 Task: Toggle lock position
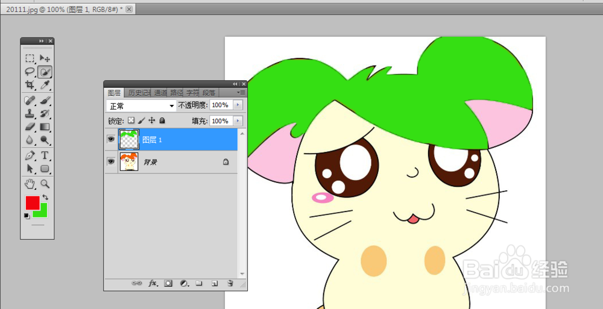pyautogui.click(x=152, y=120)
